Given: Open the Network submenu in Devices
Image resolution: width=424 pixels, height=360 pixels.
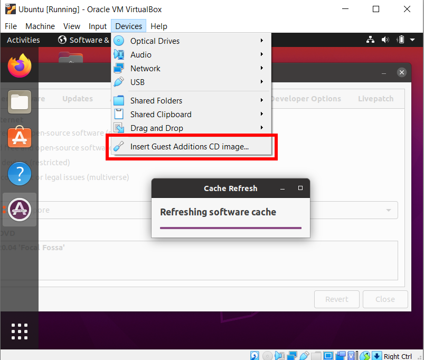Looking at the screenshot, I should click(191, 69).
